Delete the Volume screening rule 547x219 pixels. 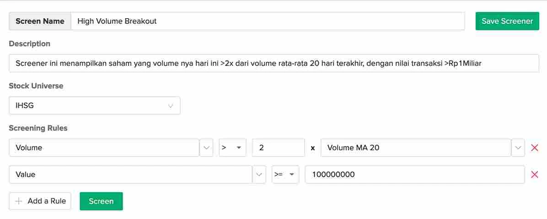[534, 148]
